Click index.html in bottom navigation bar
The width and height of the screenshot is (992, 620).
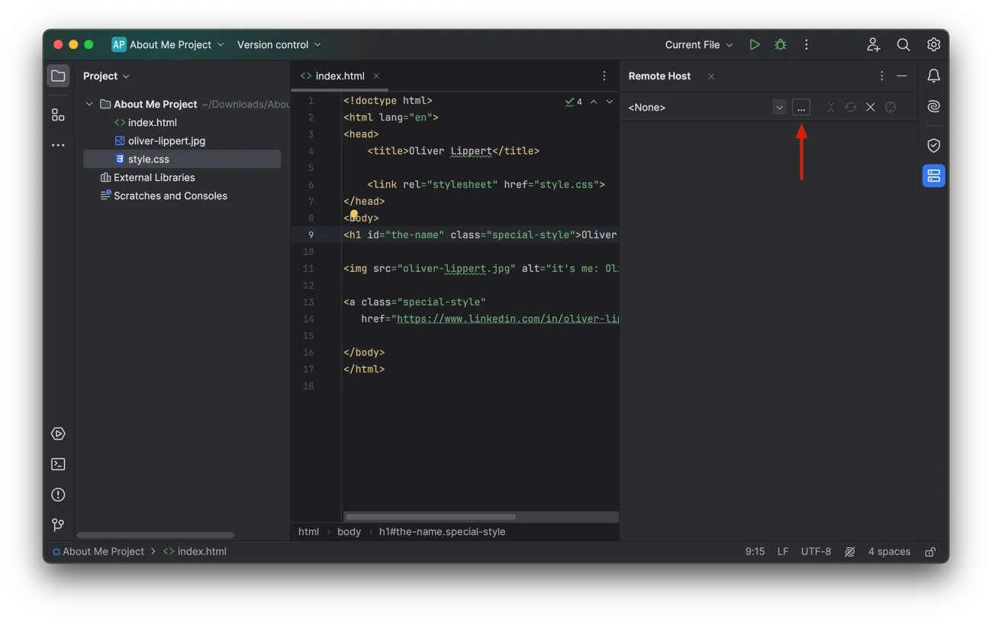coord(195,551)
